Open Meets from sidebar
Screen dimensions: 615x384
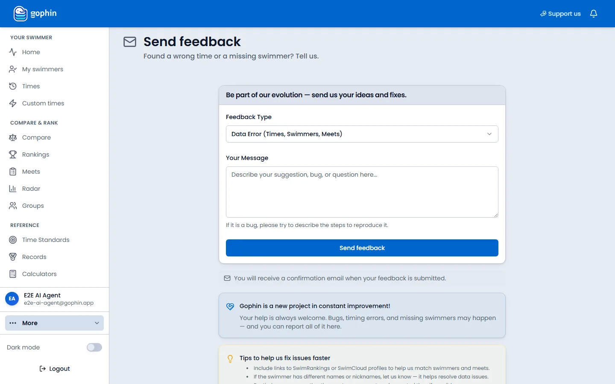[54, 172]
